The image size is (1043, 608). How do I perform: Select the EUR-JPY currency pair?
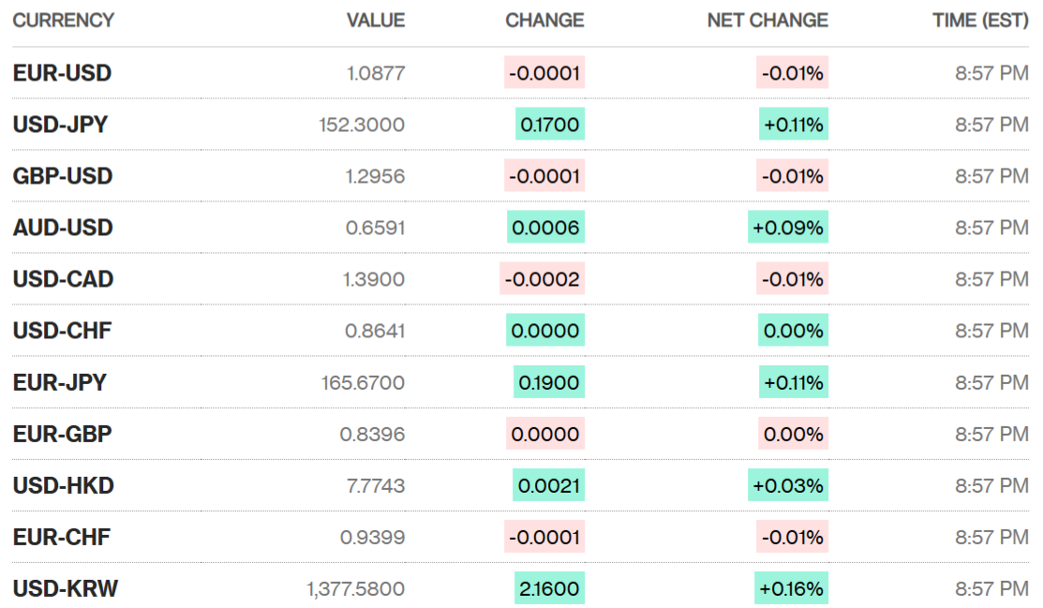[60, 382]
